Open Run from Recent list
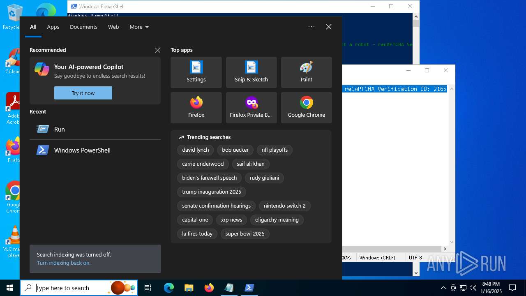The height and width of the screenshot is (296, 526). (95, 129)
